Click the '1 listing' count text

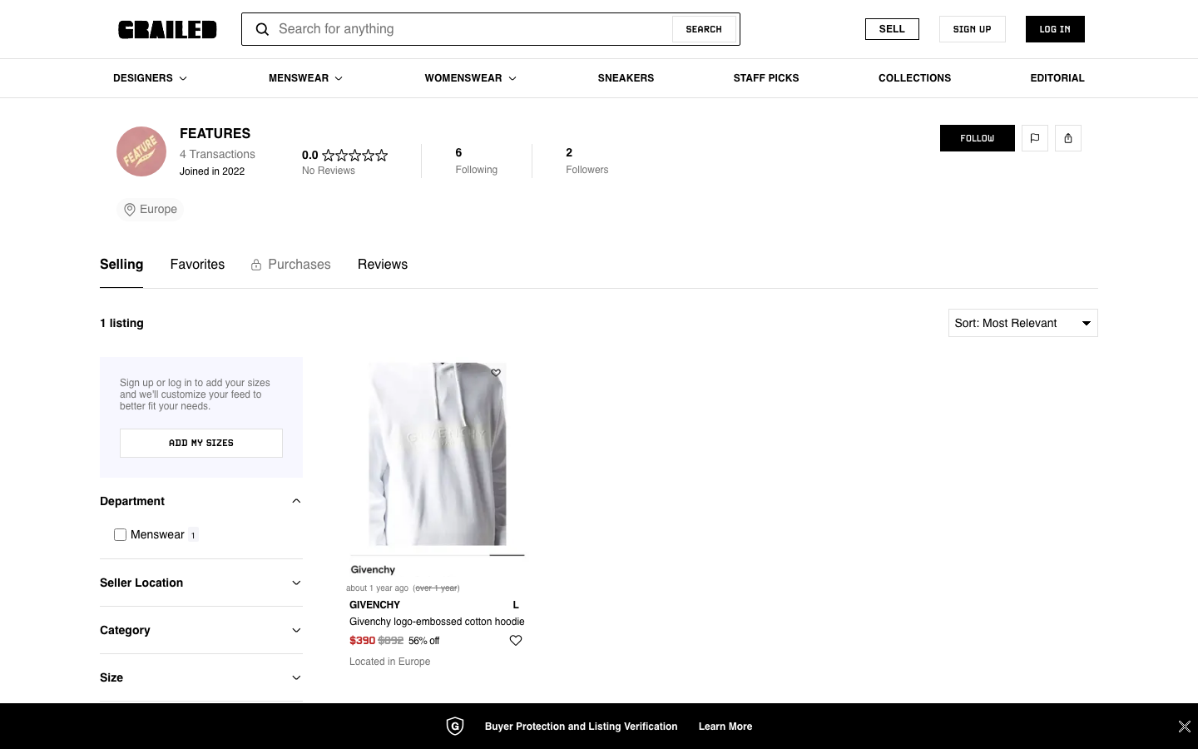point(121,323)
